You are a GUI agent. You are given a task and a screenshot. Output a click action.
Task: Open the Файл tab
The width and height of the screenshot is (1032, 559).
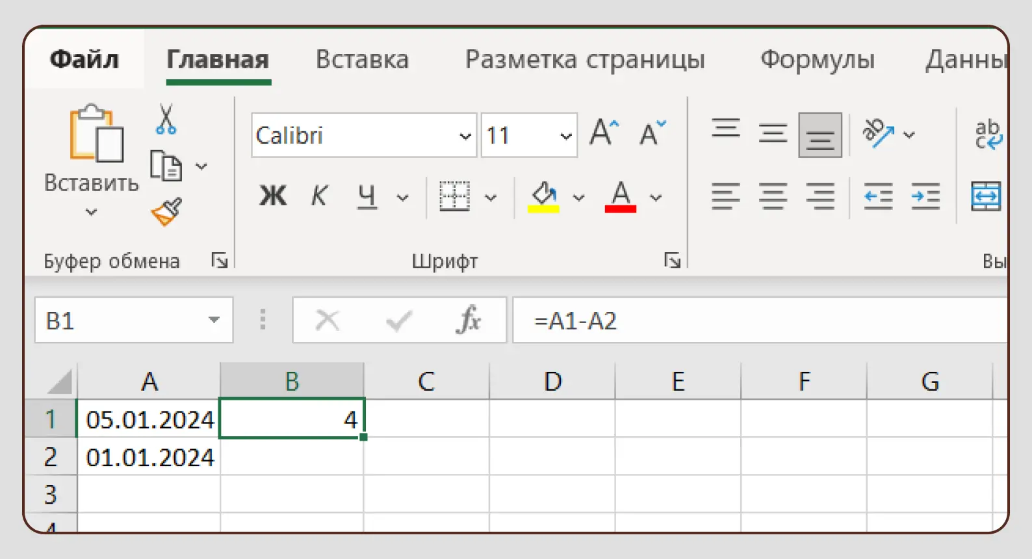pos(84,59)
